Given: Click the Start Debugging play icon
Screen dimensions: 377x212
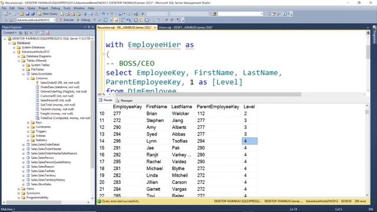Looking at the screenshot, I should coord(143,14).
